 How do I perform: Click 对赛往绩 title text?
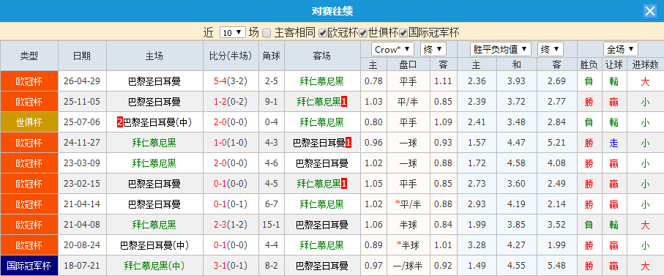point(332,11)
